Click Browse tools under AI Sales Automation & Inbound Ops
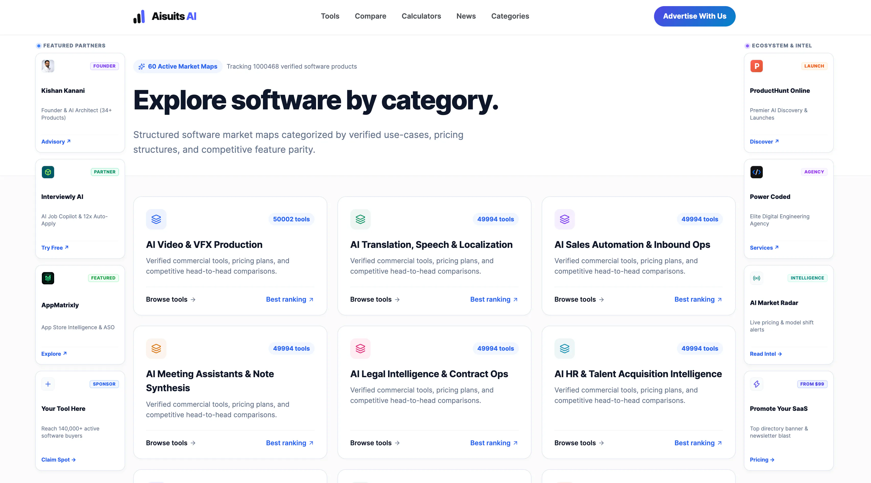 [x=579, y=299]
